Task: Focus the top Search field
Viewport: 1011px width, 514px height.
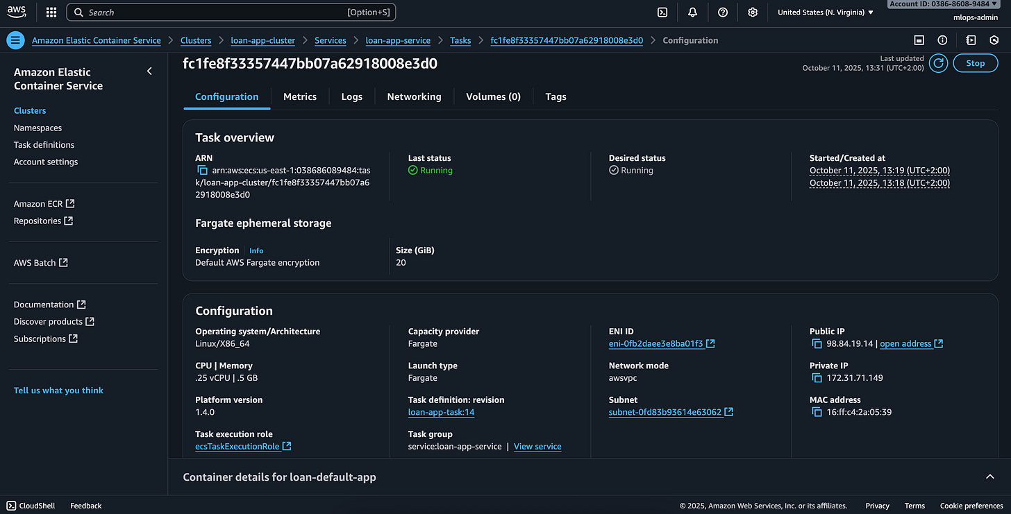Action: coord(231,12)
